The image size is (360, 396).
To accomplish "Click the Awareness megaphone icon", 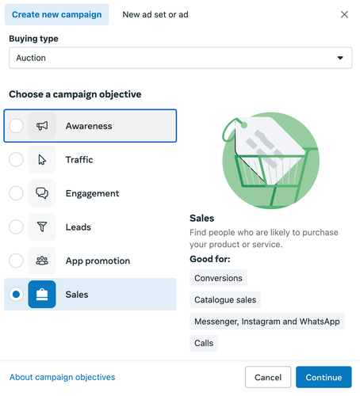I will [42, 126].
